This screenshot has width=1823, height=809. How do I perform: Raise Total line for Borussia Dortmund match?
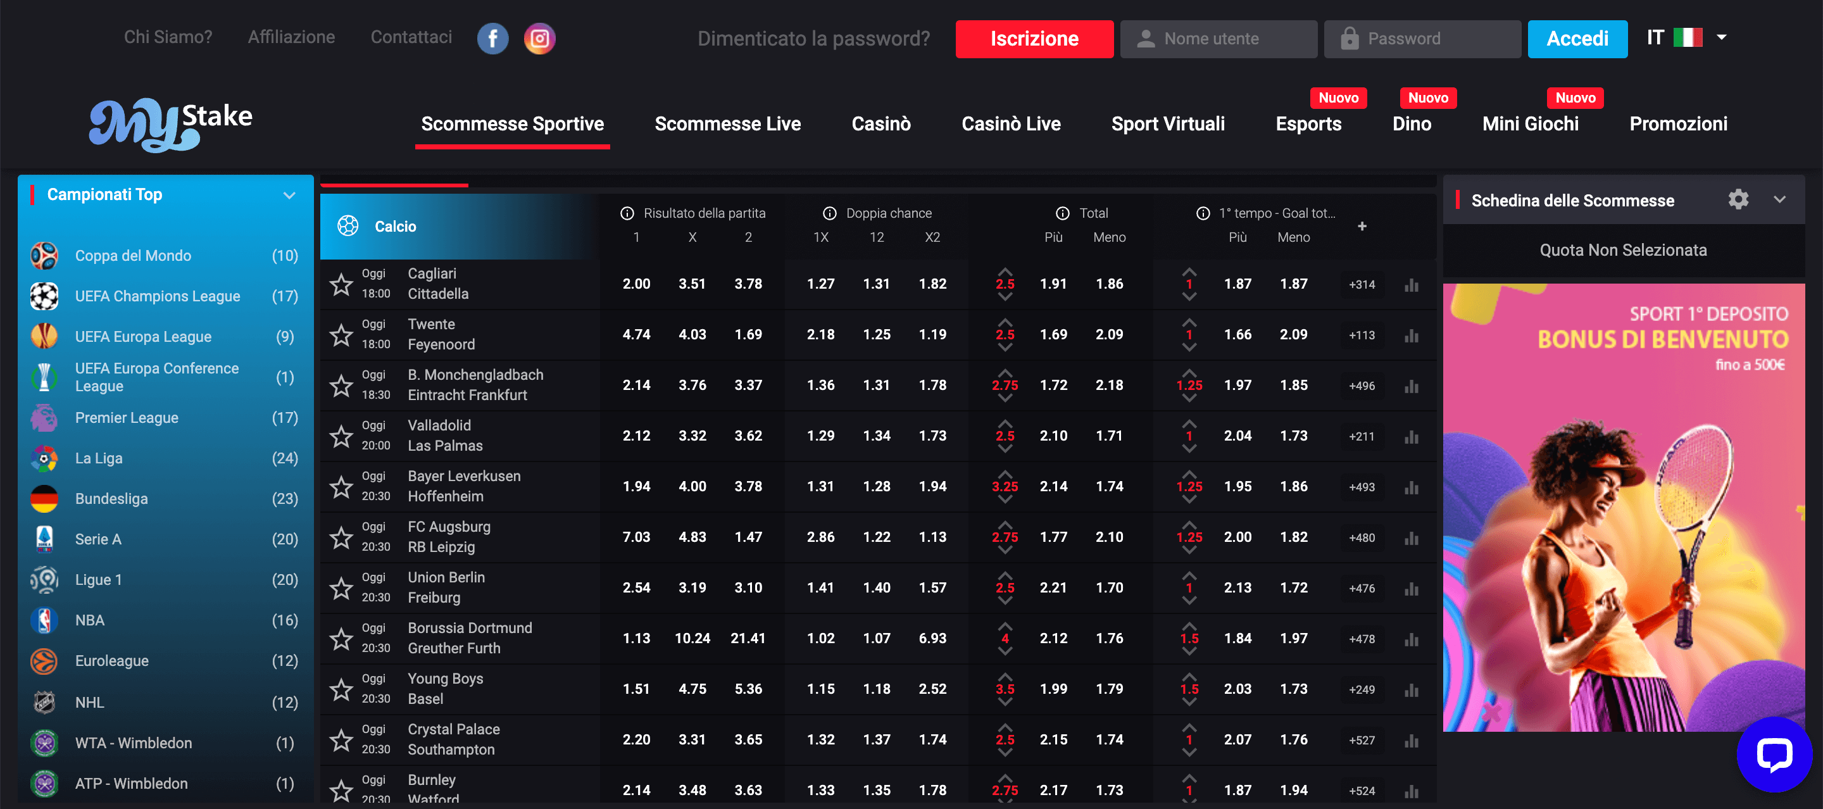tap(1005, 625)
